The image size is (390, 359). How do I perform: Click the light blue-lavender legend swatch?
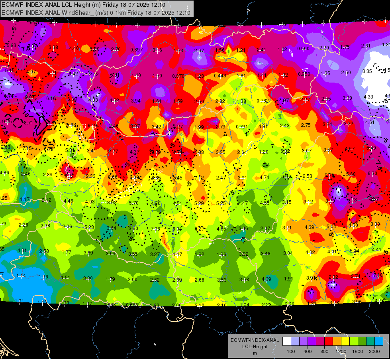click(x=295, y=341)
